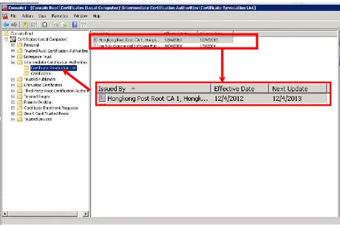
Task: Expand the Trusted People node
Action: [13, 96]
